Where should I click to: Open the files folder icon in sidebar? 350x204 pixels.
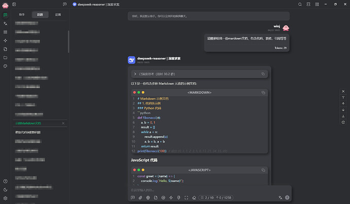[6, 57]
